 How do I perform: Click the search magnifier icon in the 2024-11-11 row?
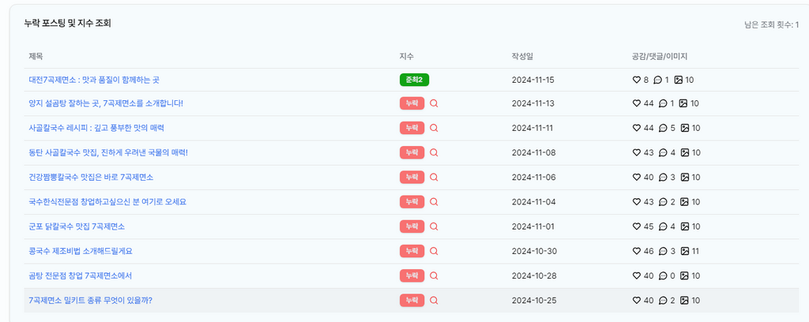(x=434, y=128)
